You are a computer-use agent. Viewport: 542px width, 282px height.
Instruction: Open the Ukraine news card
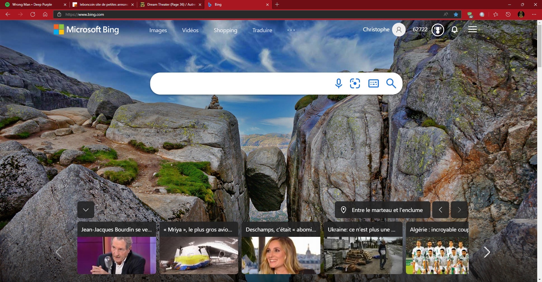363,248
